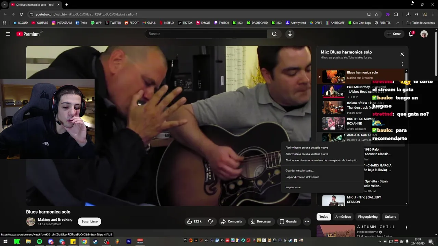
Task: Open the YouTube account avatar menu
Action: point(424,34)
